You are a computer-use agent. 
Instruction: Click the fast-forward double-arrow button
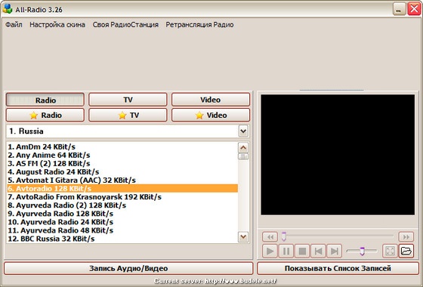point(406,237)
